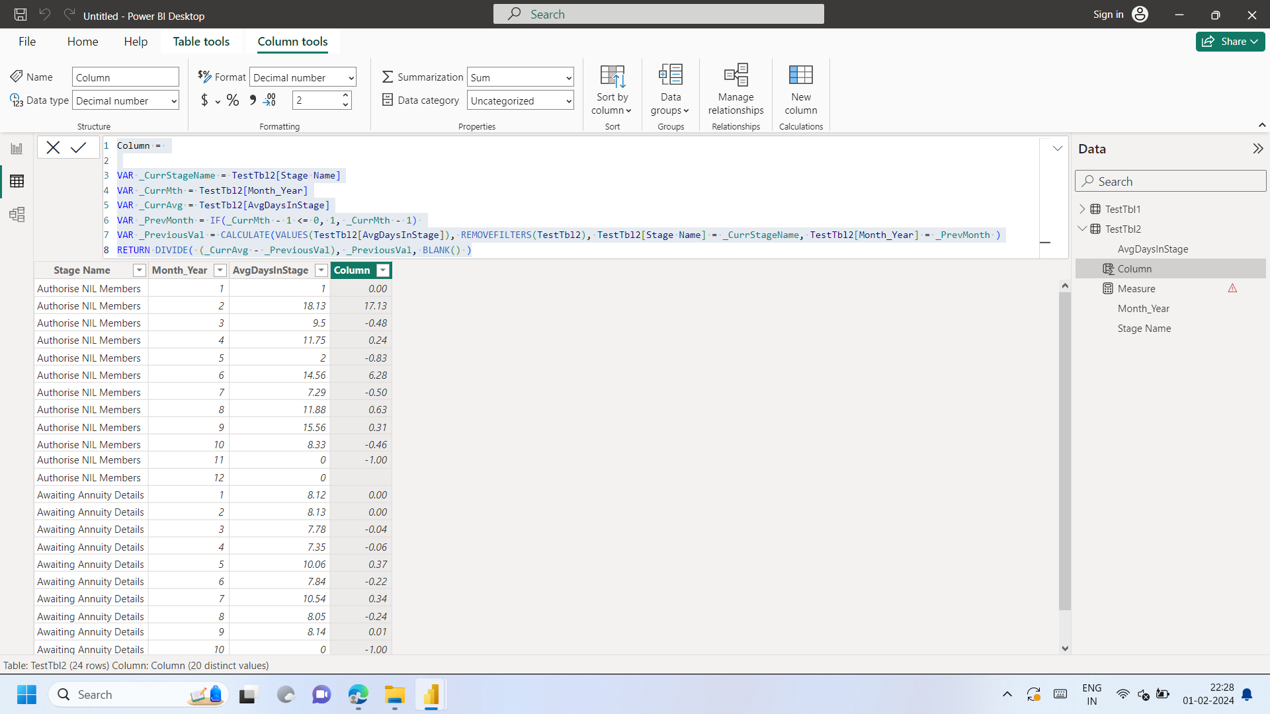Select the Month_Year field in the Data pane
1270x714 pixels.
1143,309
